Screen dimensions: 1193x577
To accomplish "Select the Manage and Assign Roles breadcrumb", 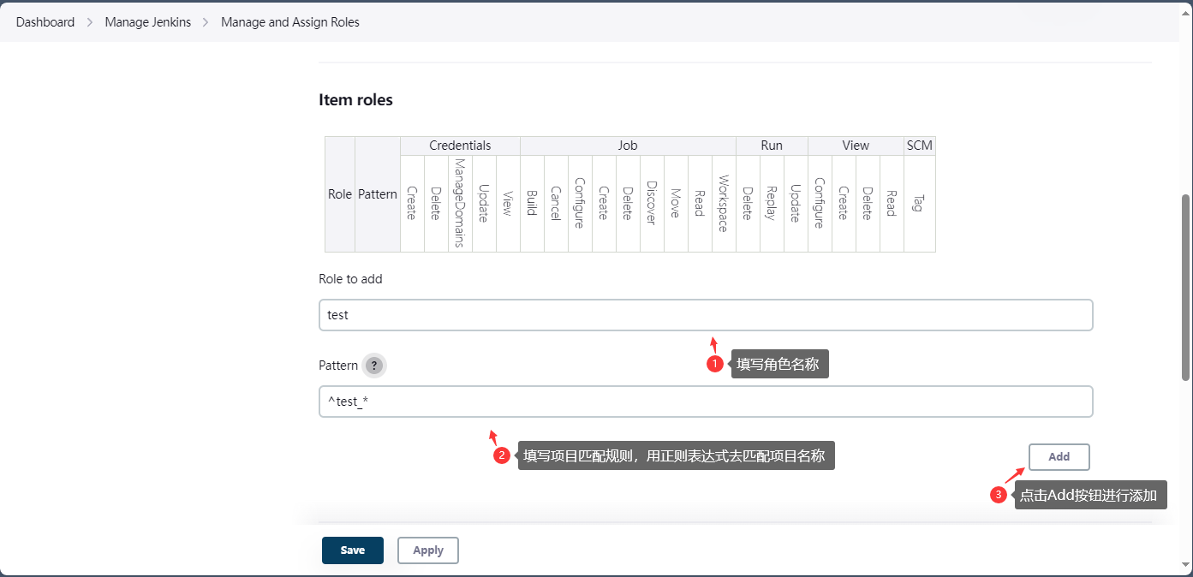I will click(290, 22).
